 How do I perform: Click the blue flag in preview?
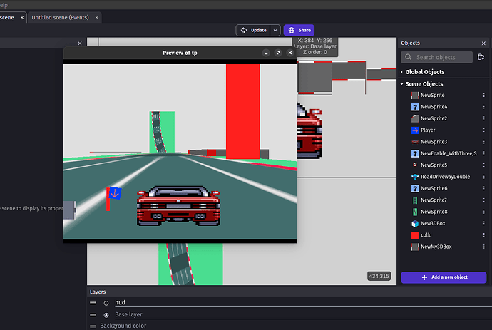(x=115, y=193)
